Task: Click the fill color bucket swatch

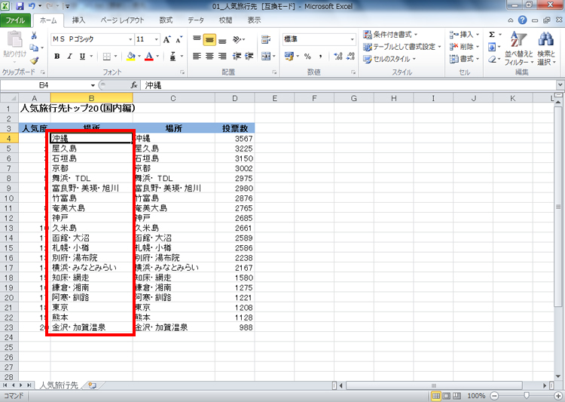Action: pyautogui.click(x=131, y=57)
